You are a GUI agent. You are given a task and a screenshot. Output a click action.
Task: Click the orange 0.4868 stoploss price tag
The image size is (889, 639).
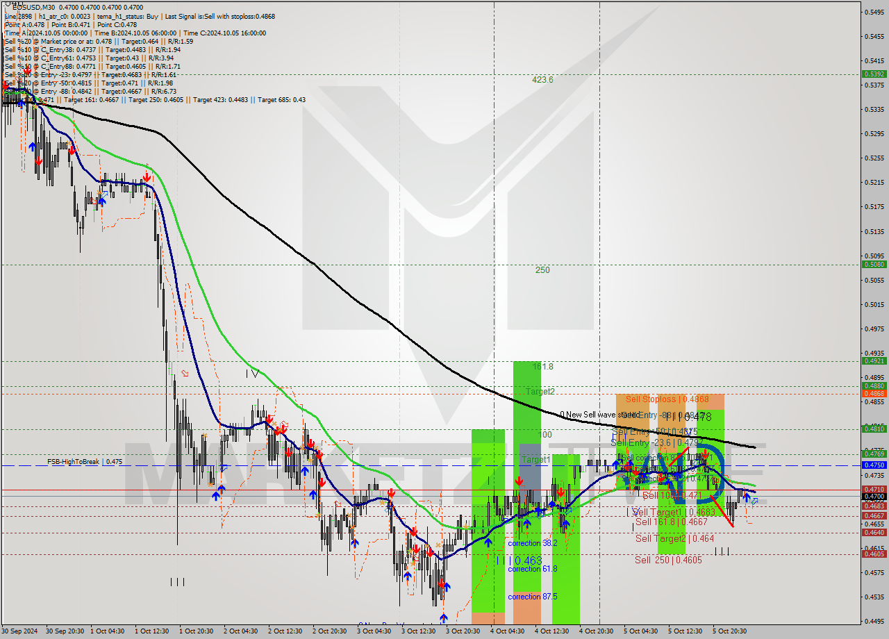(874, 393)
